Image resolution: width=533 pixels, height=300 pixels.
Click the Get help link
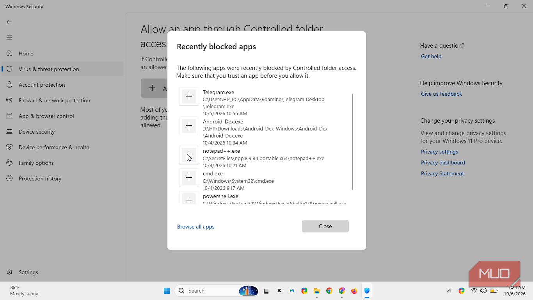[x=431, y=56]
